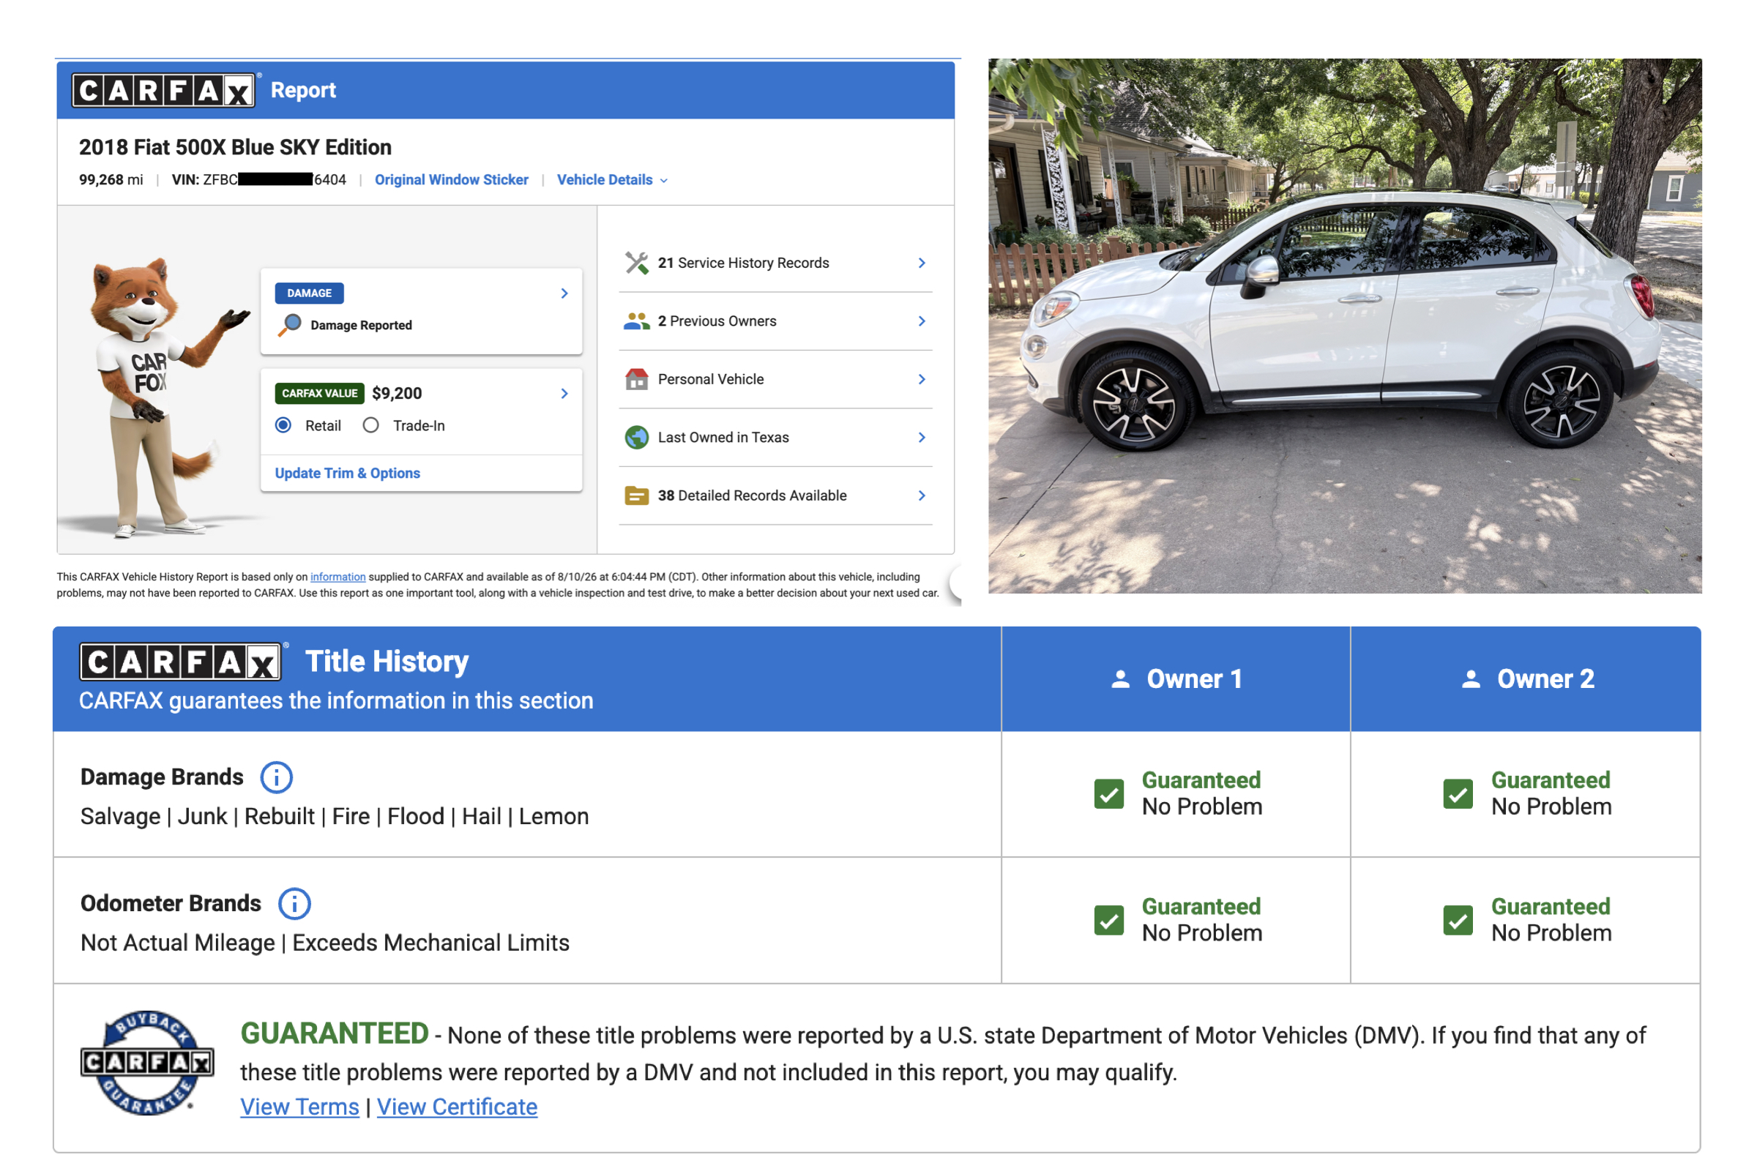1757x1171 pixels.
Task: Open Original Window Sticker link
Action: coord(451,180)
